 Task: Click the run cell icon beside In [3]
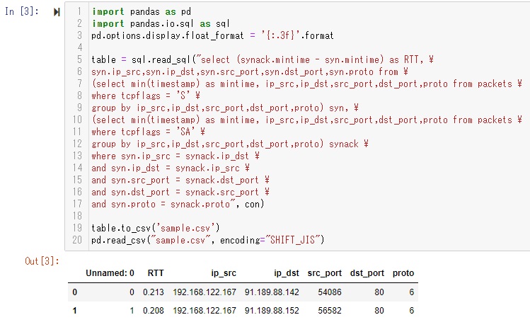tap(57, 12)
